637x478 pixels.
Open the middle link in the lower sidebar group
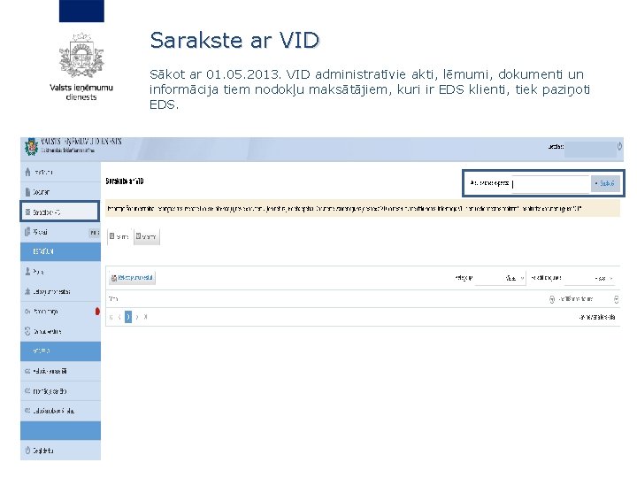60,391
